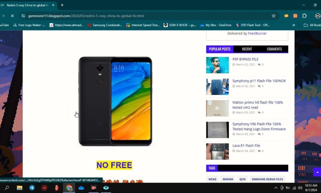This screenshot has height=193, width=321.
Task: Select the NEWS tag
Action: (212, 179)
